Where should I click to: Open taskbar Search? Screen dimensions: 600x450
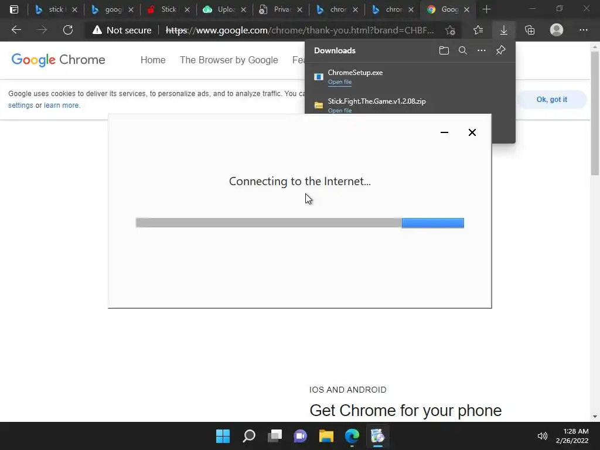click(248, 436)
